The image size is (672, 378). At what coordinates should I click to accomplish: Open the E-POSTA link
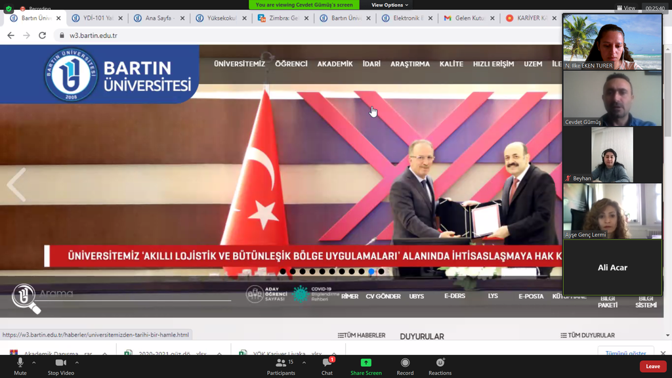pyautogui.click(x=531, y=296)
